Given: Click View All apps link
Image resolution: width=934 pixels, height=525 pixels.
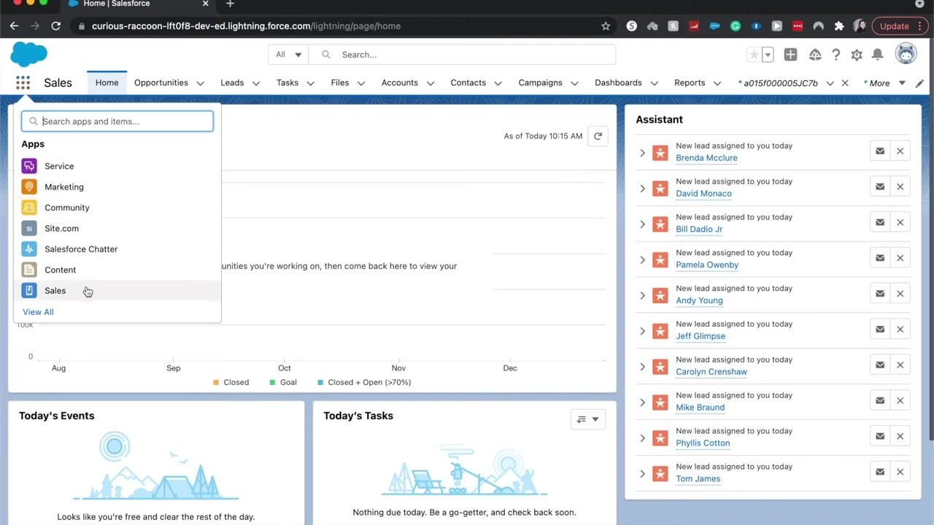Looking at the screenshot, I should [38, 312].
